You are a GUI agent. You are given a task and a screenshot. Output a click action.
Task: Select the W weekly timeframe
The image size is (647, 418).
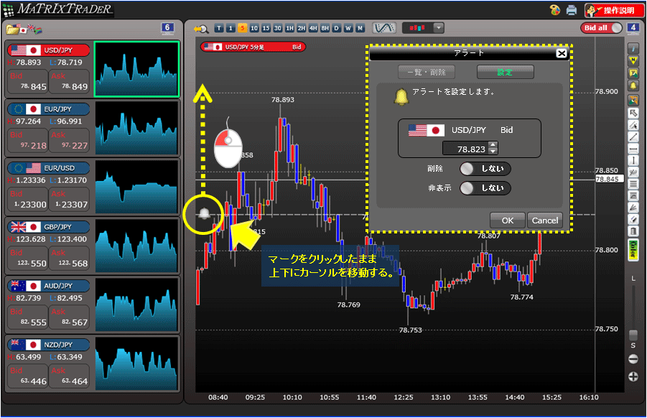pyautogui.click(x=349, y=28)
